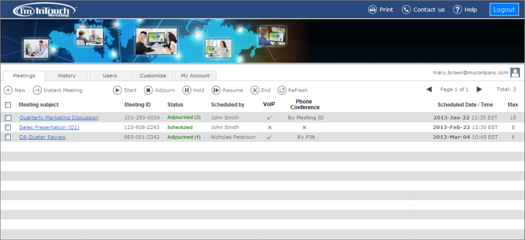Viewport: 525px width, 240px height.
Task: Open the Customize tab
Action: 152,75
